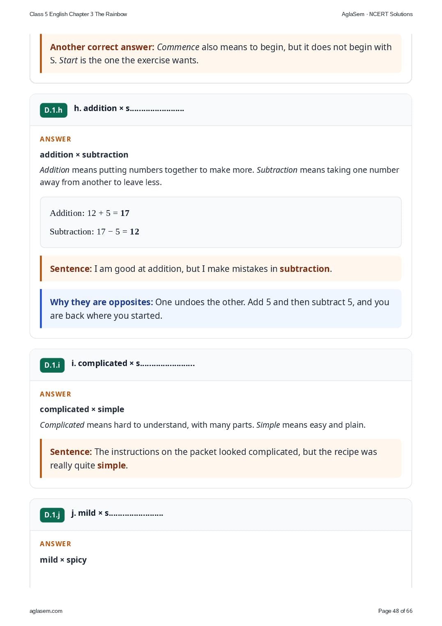The width and height of the screenshot is (442, 626).
Task: Select the 'j. mild × s...' question heading
Action: coord(117,513)
